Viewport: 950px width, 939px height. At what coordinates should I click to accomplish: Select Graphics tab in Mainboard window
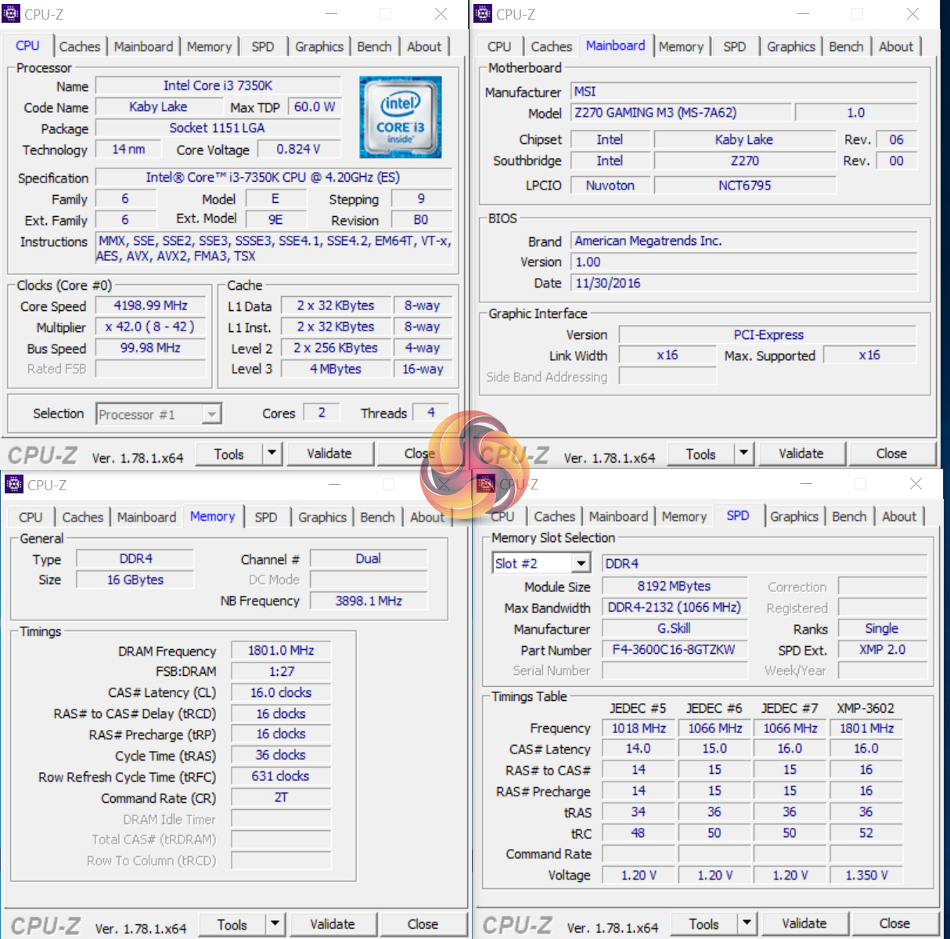pyautogui.click(x=791, y=46)
